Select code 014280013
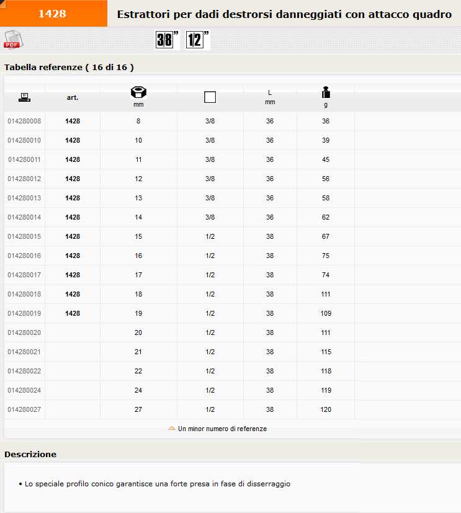The height and width of the screenshot is (513, 461). (24, 198)
